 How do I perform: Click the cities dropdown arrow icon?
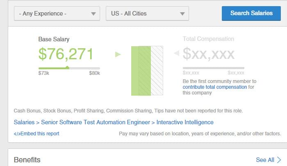(182, 13)
